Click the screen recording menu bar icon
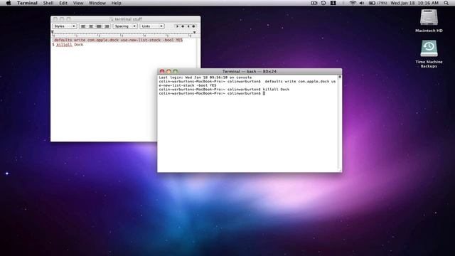The width and height of the screenshot is (455, 256). pos(314,3)
